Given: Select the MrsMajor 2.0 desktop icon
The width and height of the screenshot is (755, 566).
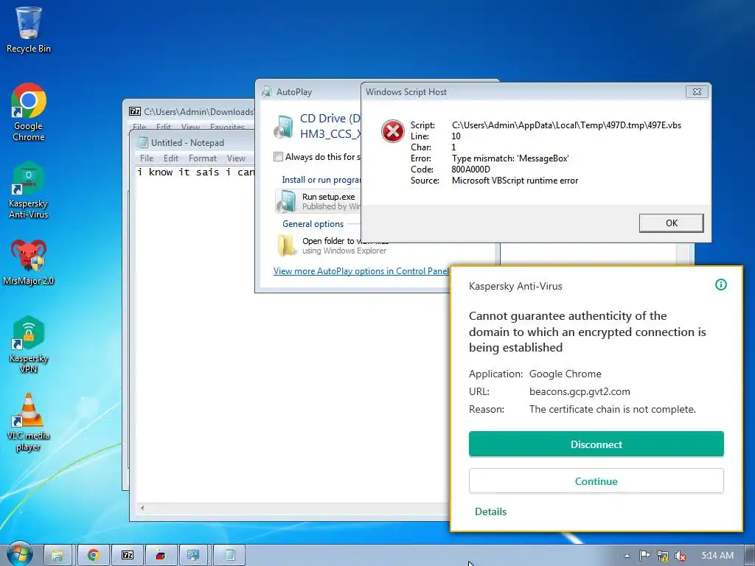Looking at the screenshot, I should coord(29,262).
